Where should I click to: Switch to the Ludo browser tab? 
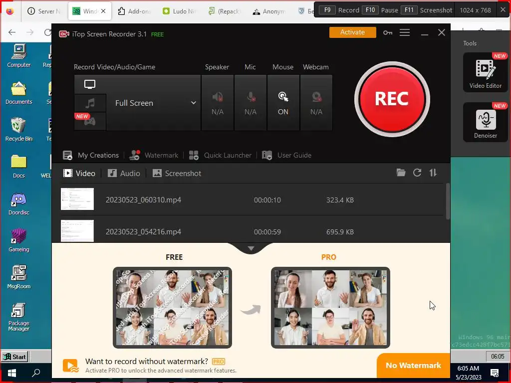pos(179,11)
